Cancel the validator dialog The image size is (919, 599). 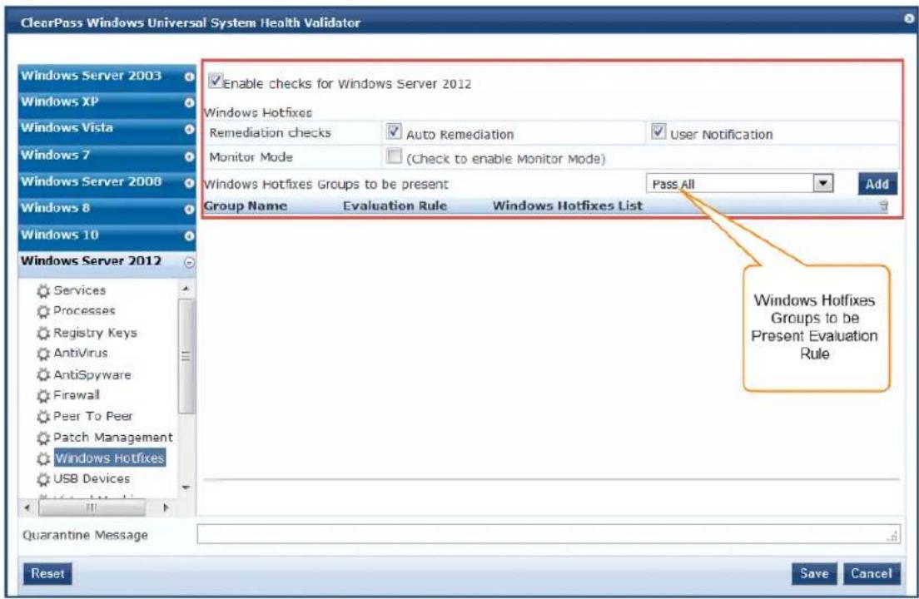coord(871,573)
